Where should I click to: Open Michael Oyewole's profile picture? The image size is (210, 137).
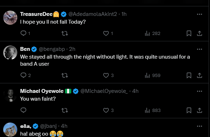point(10,95)
